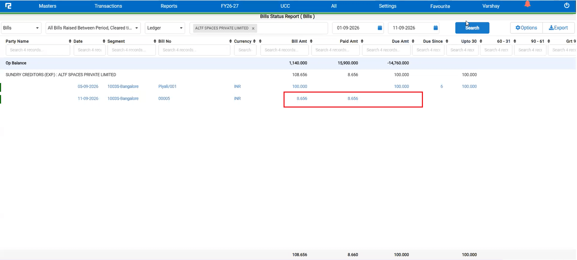Click Due Since value 6
Screen dimensions: 577x260
441,87
